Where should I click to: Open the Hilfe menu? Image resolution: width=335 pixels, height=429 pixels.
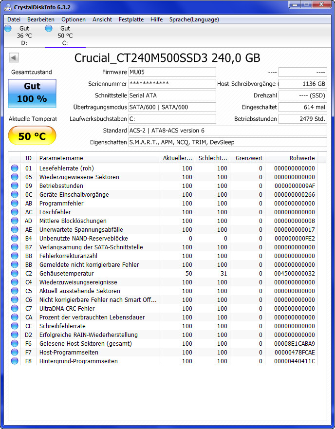pyautogui.click(x=157, y=19)
